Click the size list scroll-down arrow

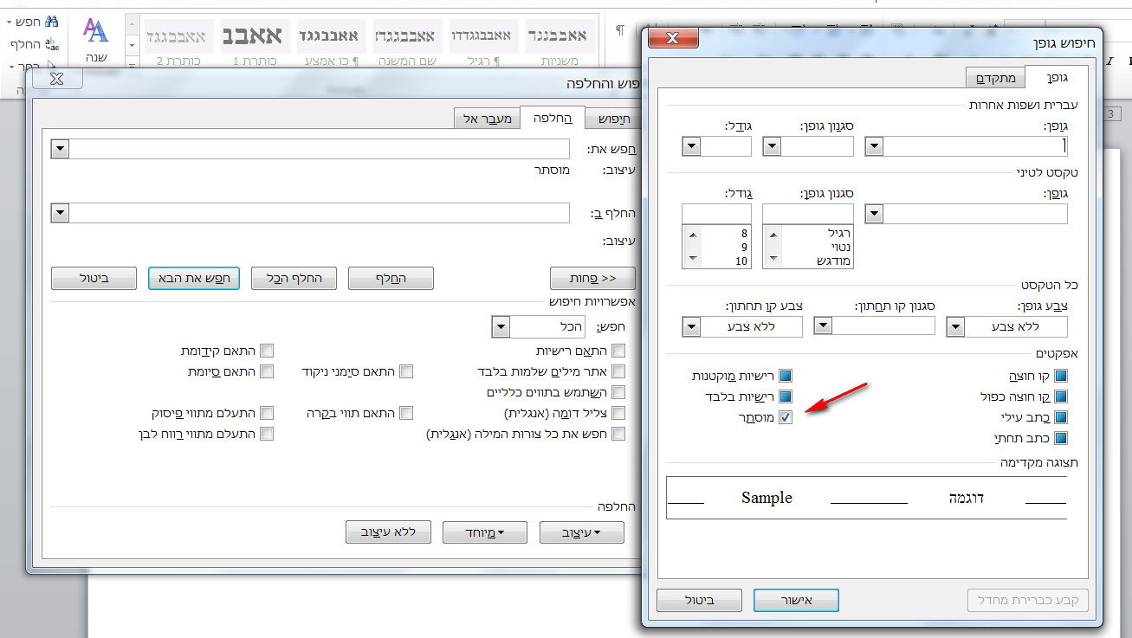point(691,260)
